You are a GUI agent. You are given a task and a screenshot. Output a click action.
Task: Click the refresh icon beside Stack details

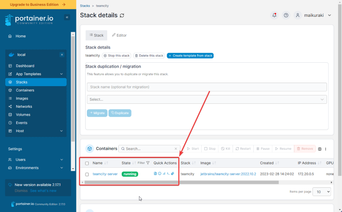(x=122, y=15)
